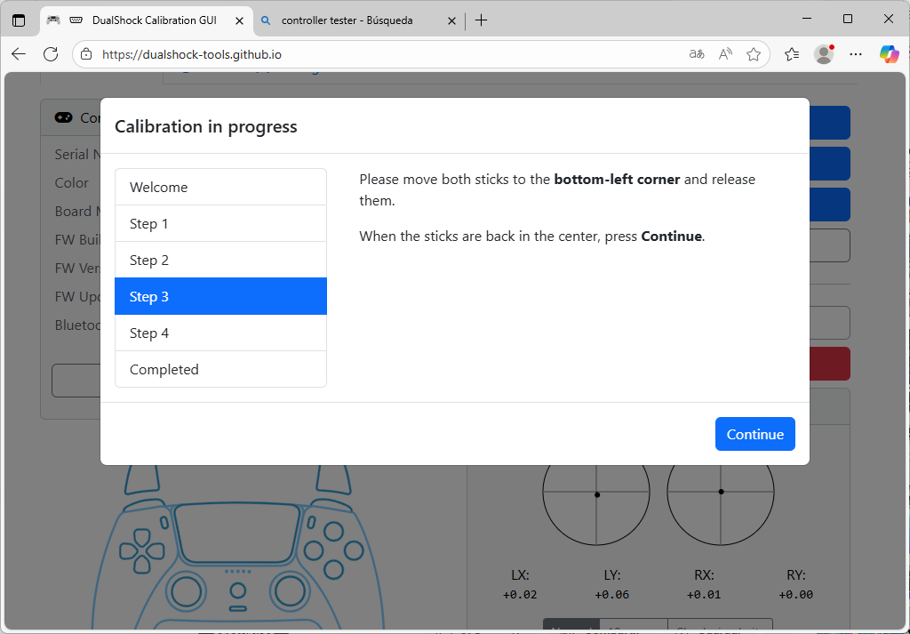This screenshot has width=910, height=634.
Task: Click the LY value +0.06
Action: pos(611,595)
